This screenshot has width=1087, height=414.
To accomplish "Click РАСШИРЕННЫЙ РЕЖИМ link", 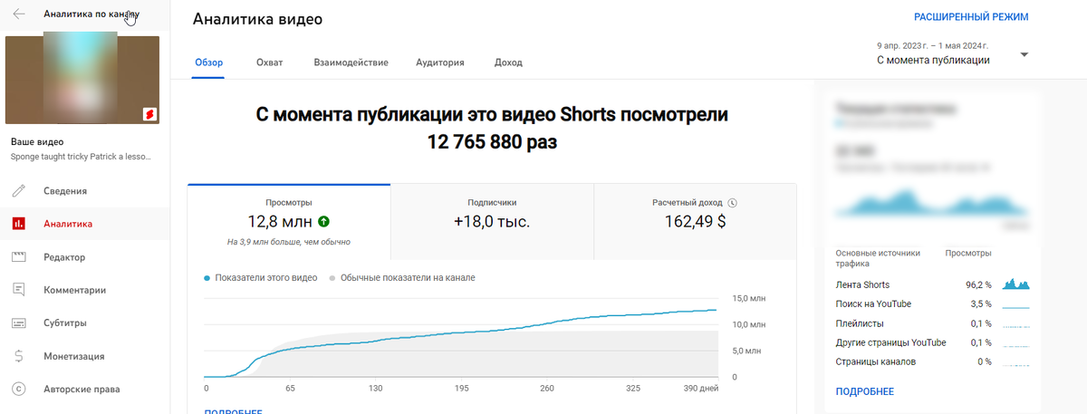I will pos(971,17).
